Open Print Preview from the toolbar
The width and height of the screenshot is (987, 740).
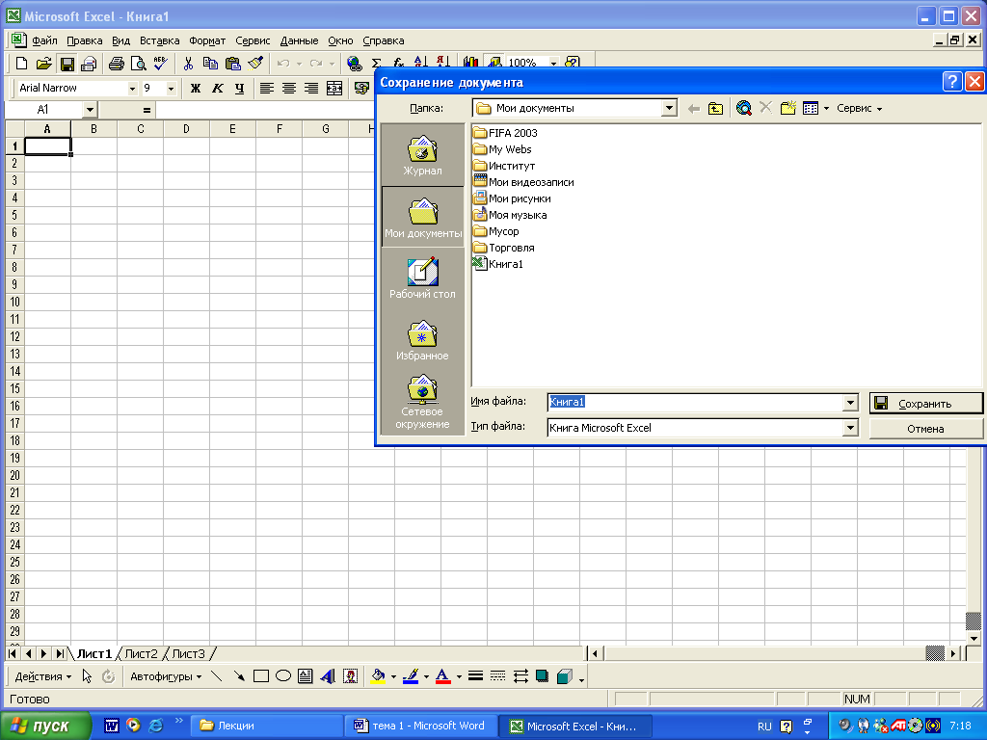pyautogui.click(x=138, y=63)
